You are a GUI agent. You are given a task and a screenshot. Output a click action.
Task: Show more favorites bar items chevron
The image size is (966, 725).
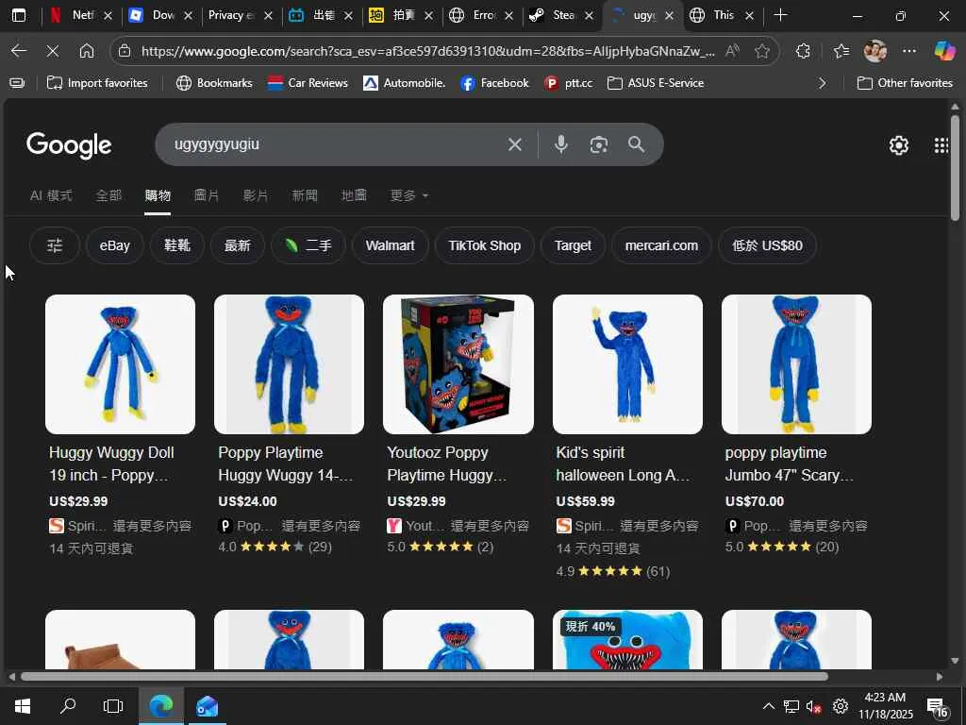pos(822,83)
